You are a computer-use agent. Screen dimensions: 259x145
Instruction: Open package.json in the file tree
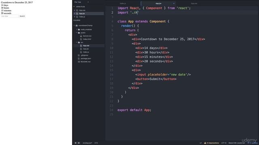(x=86, y=58)
